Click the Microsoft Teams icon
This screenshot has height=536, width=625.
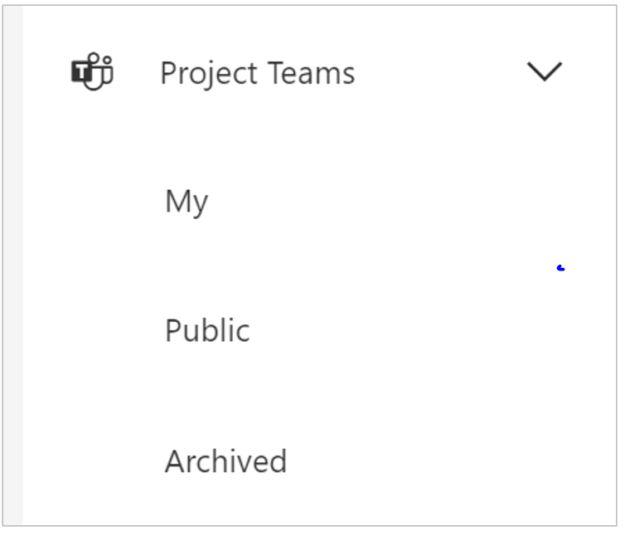coord(92,72)
